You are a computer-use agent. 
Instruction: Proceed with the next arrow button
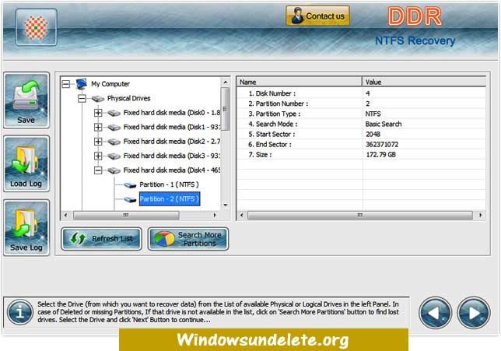[x=474, y=313]
